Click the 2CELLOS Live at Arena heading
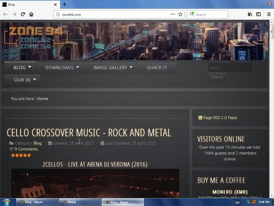This screenshot has width=274, height=206. tap(95, 164)
